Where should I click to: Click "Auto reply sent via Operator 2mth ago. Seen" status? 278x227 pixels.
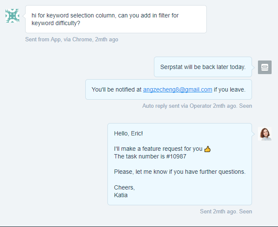(x=197, y=106)
